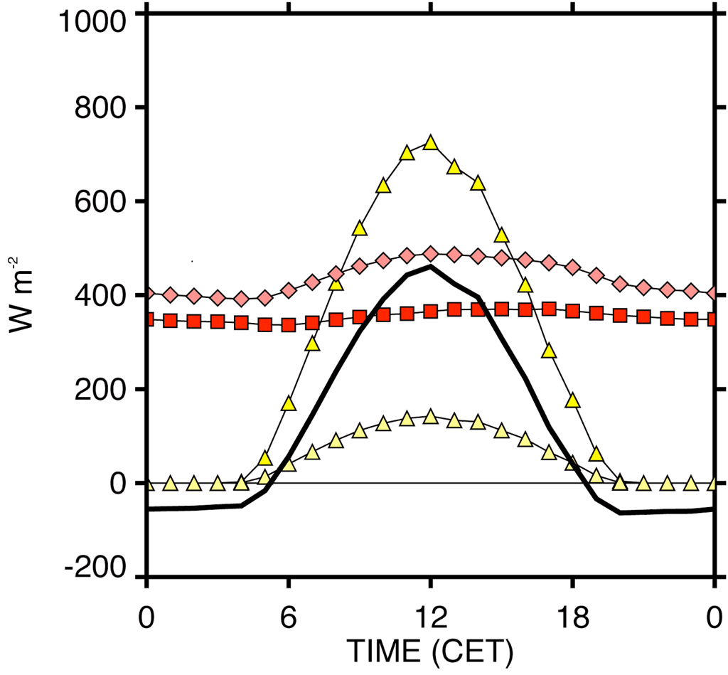Click the bright yellow triangle at hour 6
This screenshot has width=728, height=675.
pyautogui.click(x=289, y=404)
